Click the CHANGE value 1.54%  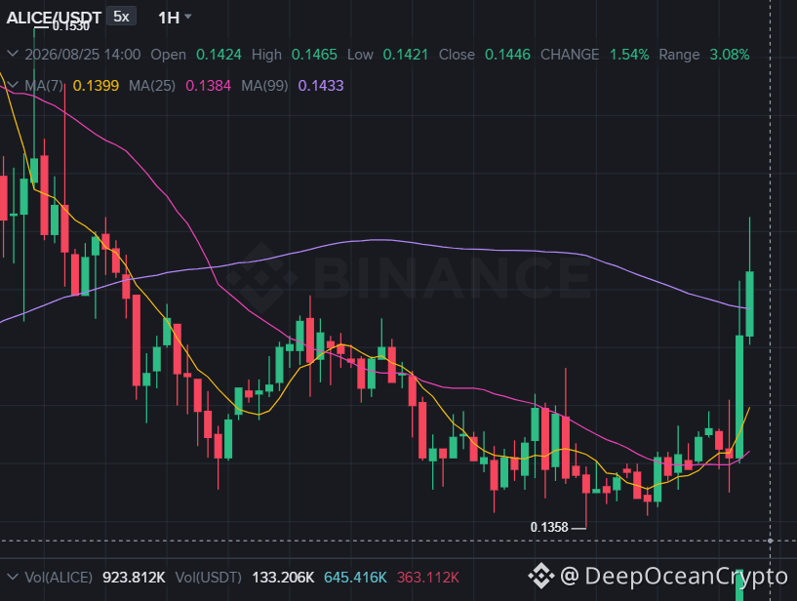point(629,55)
